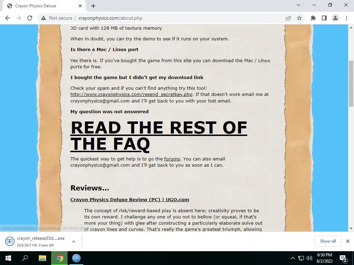354x265 pixels.
Task: Click Show all downloads
Action: 328,241
